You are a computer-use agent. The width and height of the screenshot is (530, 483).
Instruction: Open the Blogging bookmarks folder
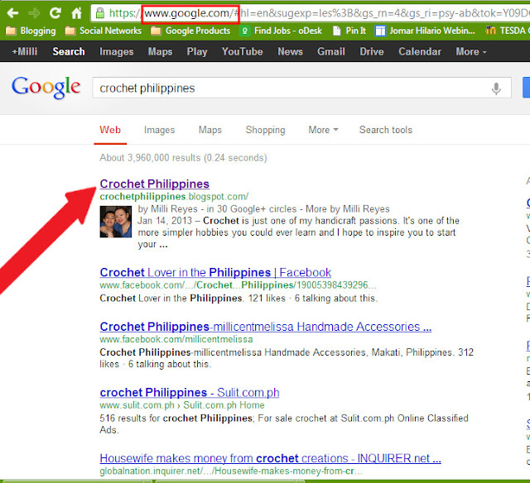[x=31, y=31]
